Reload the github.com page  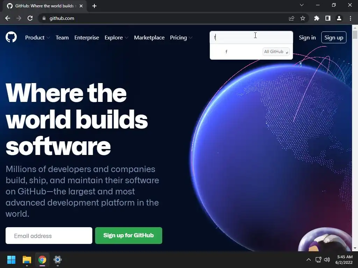pyautogui.click(x=30, y=18)
